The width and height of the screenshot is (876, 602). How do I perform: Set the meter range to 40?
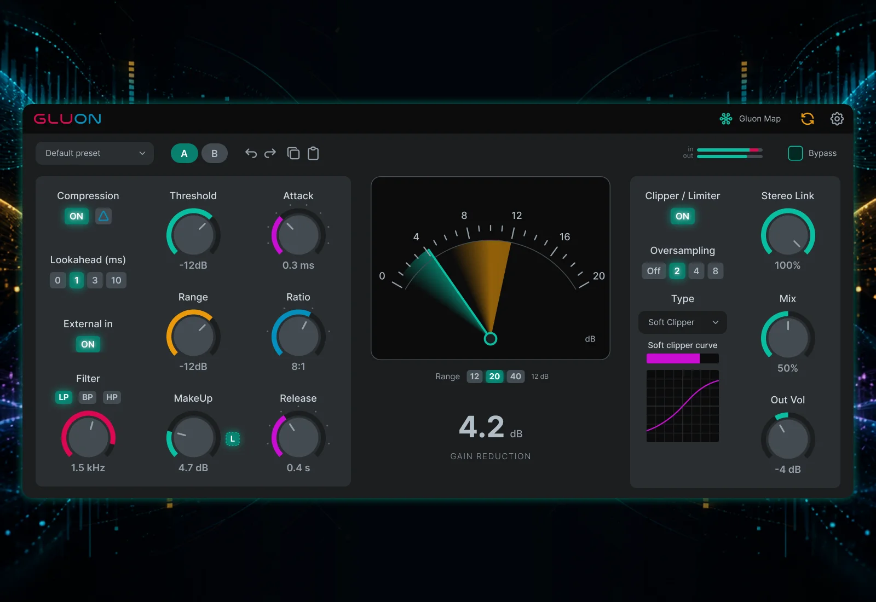516,377
